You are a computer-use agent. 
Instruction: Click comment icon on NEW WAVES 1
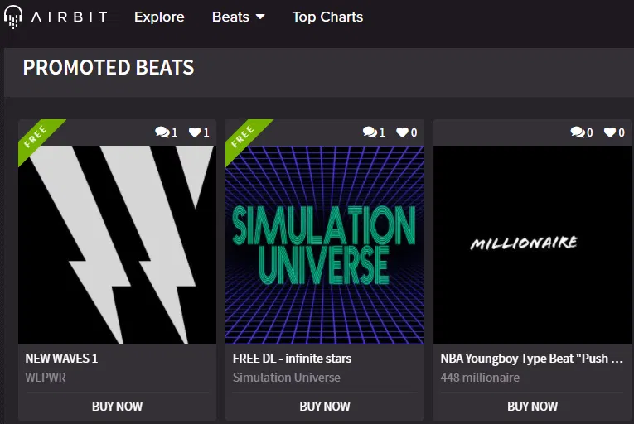click(162, 132)
